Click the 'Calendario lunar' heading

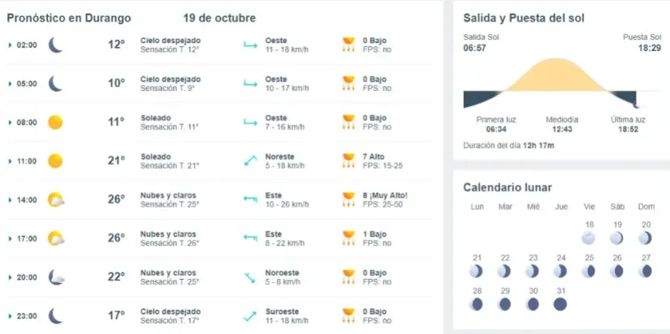point(508,187)
